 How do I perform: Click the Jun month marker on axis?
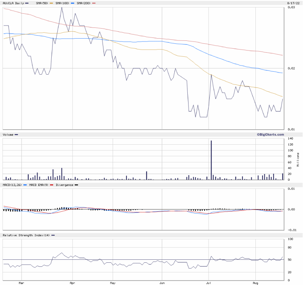(162, 282)
